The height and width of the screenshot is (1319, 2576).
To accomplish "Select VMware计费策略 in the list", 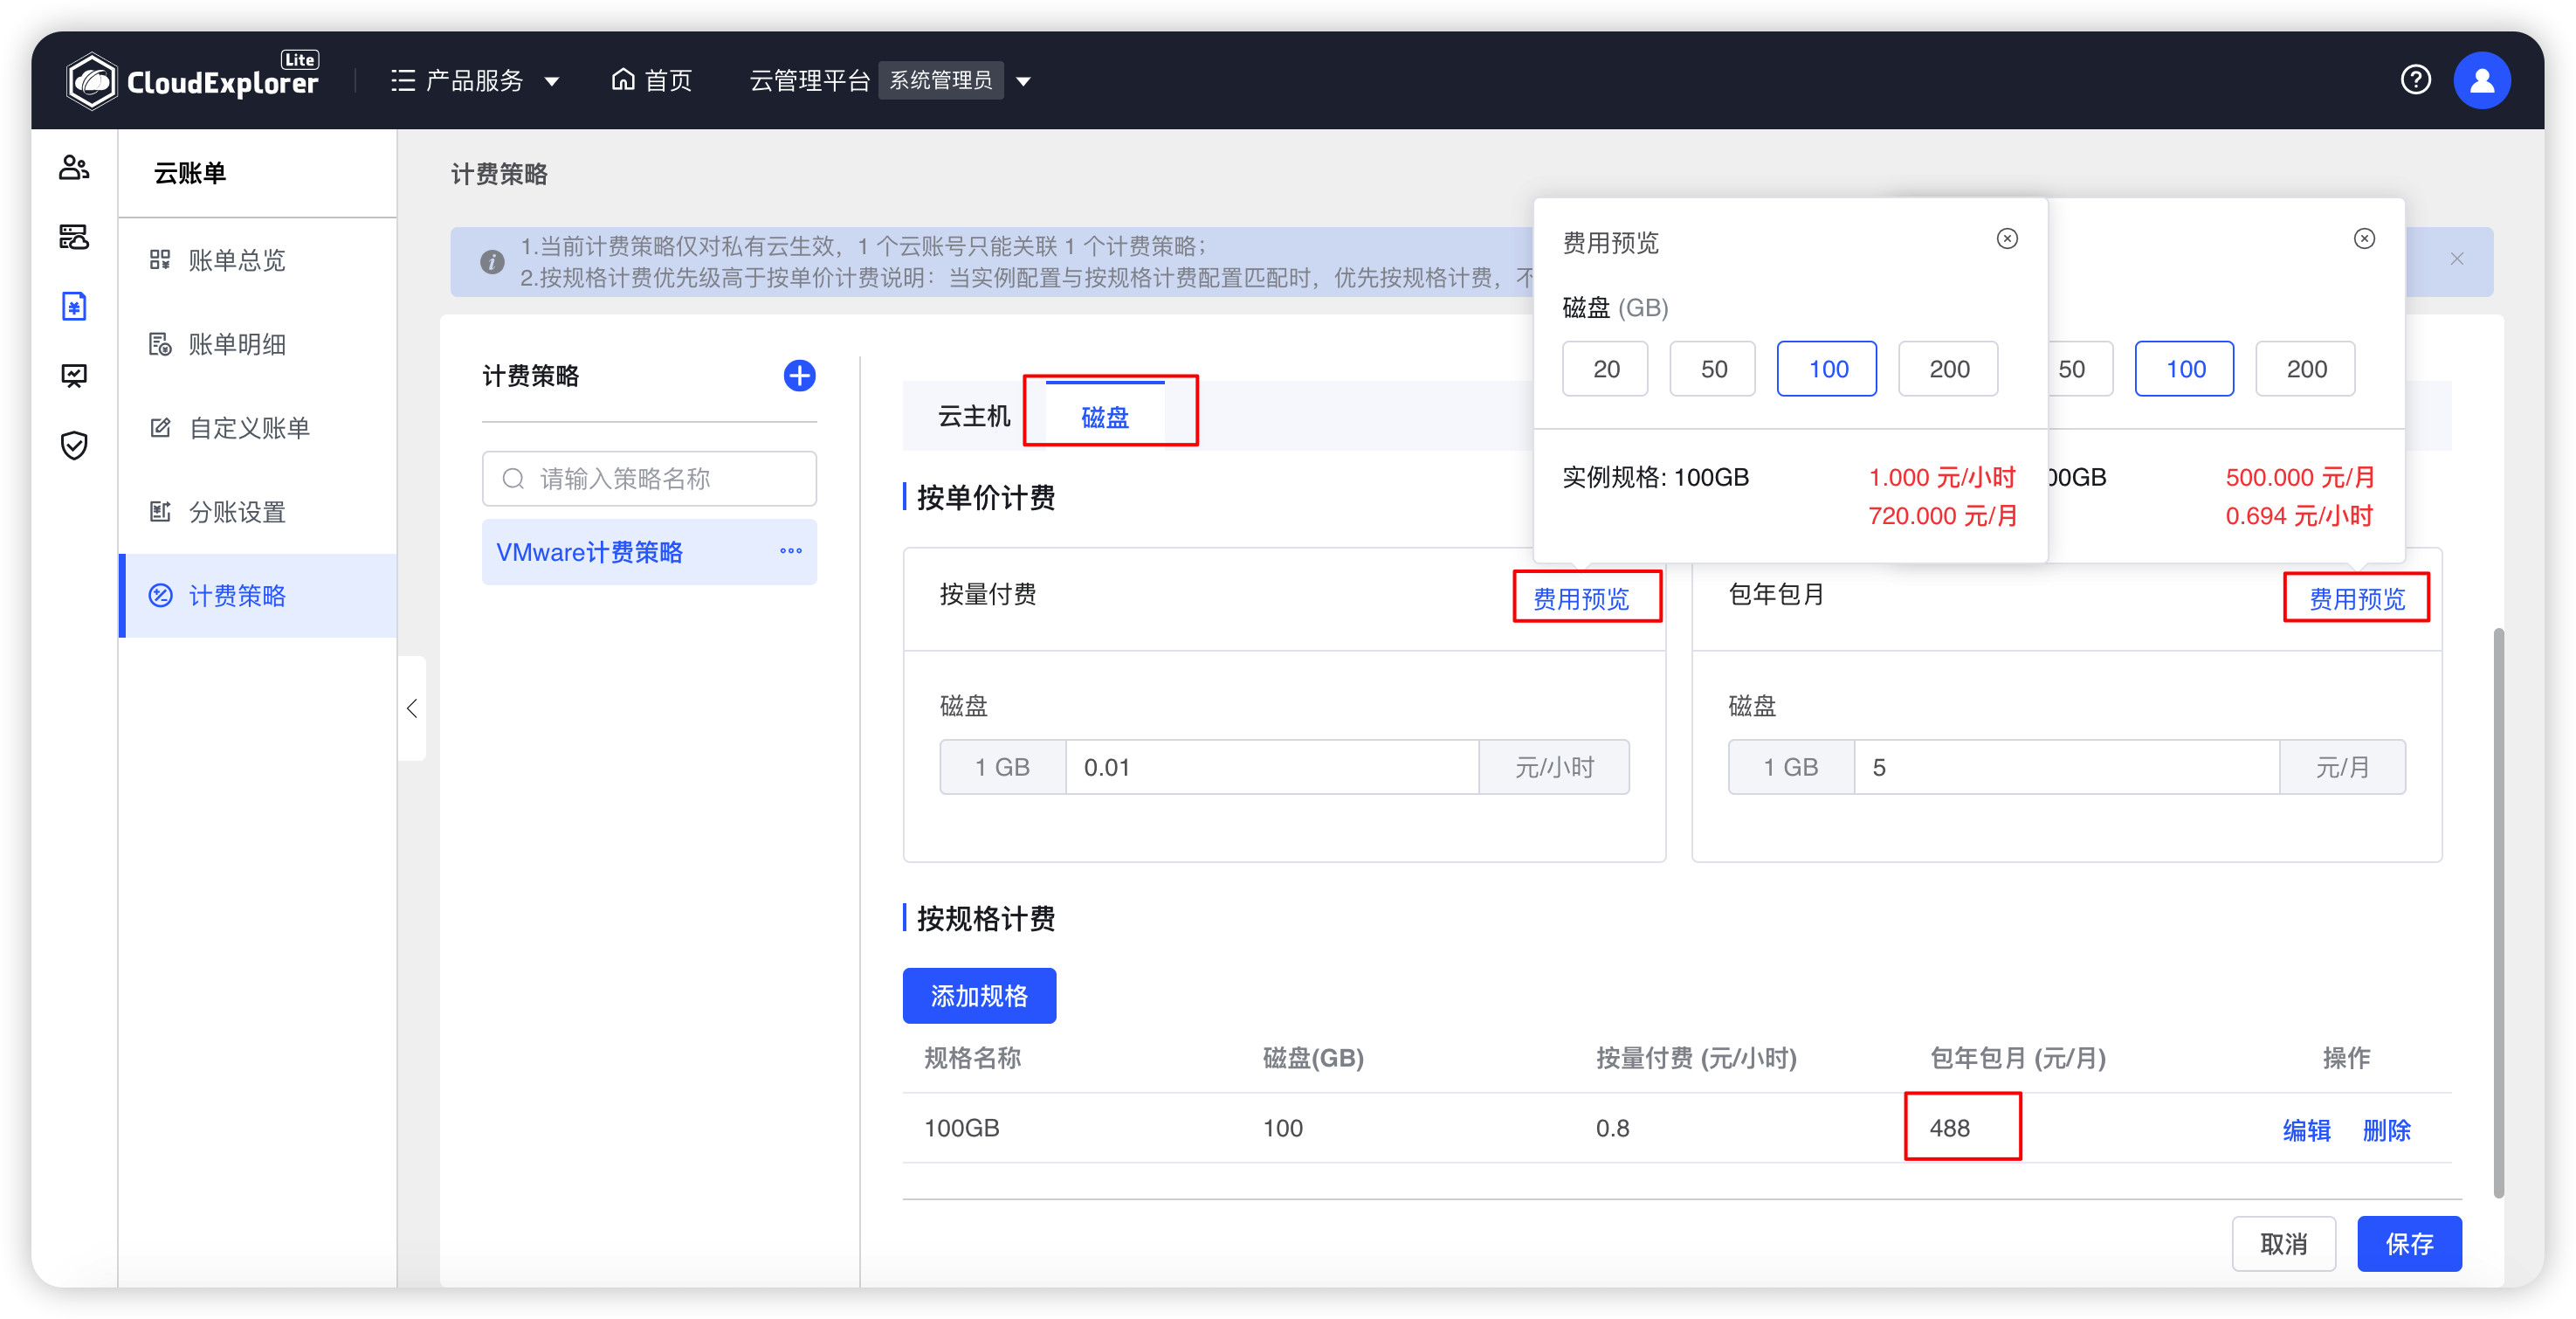I will [x=649, y=552].
